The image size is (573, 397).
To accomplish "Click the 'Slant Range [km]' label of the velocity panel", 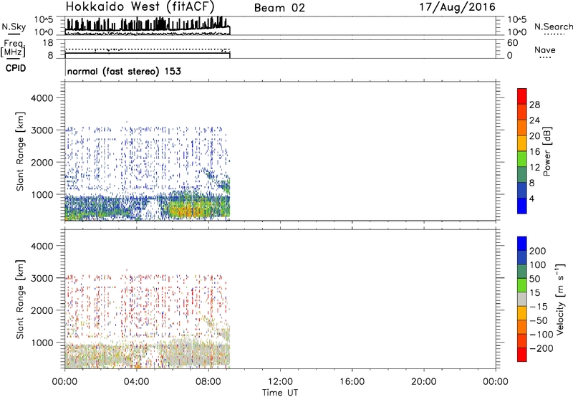I will pos(20,299).
